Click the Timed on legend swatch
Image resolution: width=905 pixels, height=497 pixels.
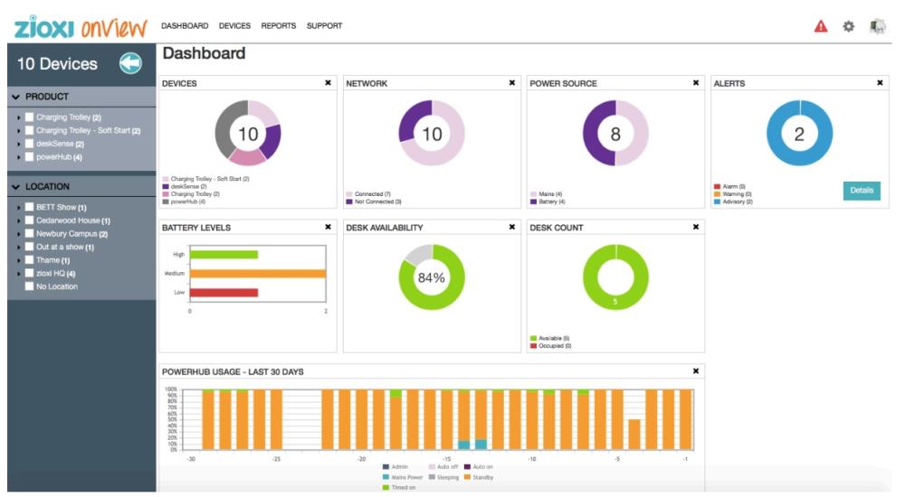point(386,488)
